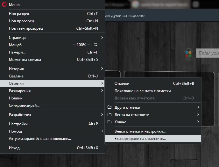Click Внеси отметки и настройки
Viewport: 219px width, 167px height.
[x=140, y=131]
